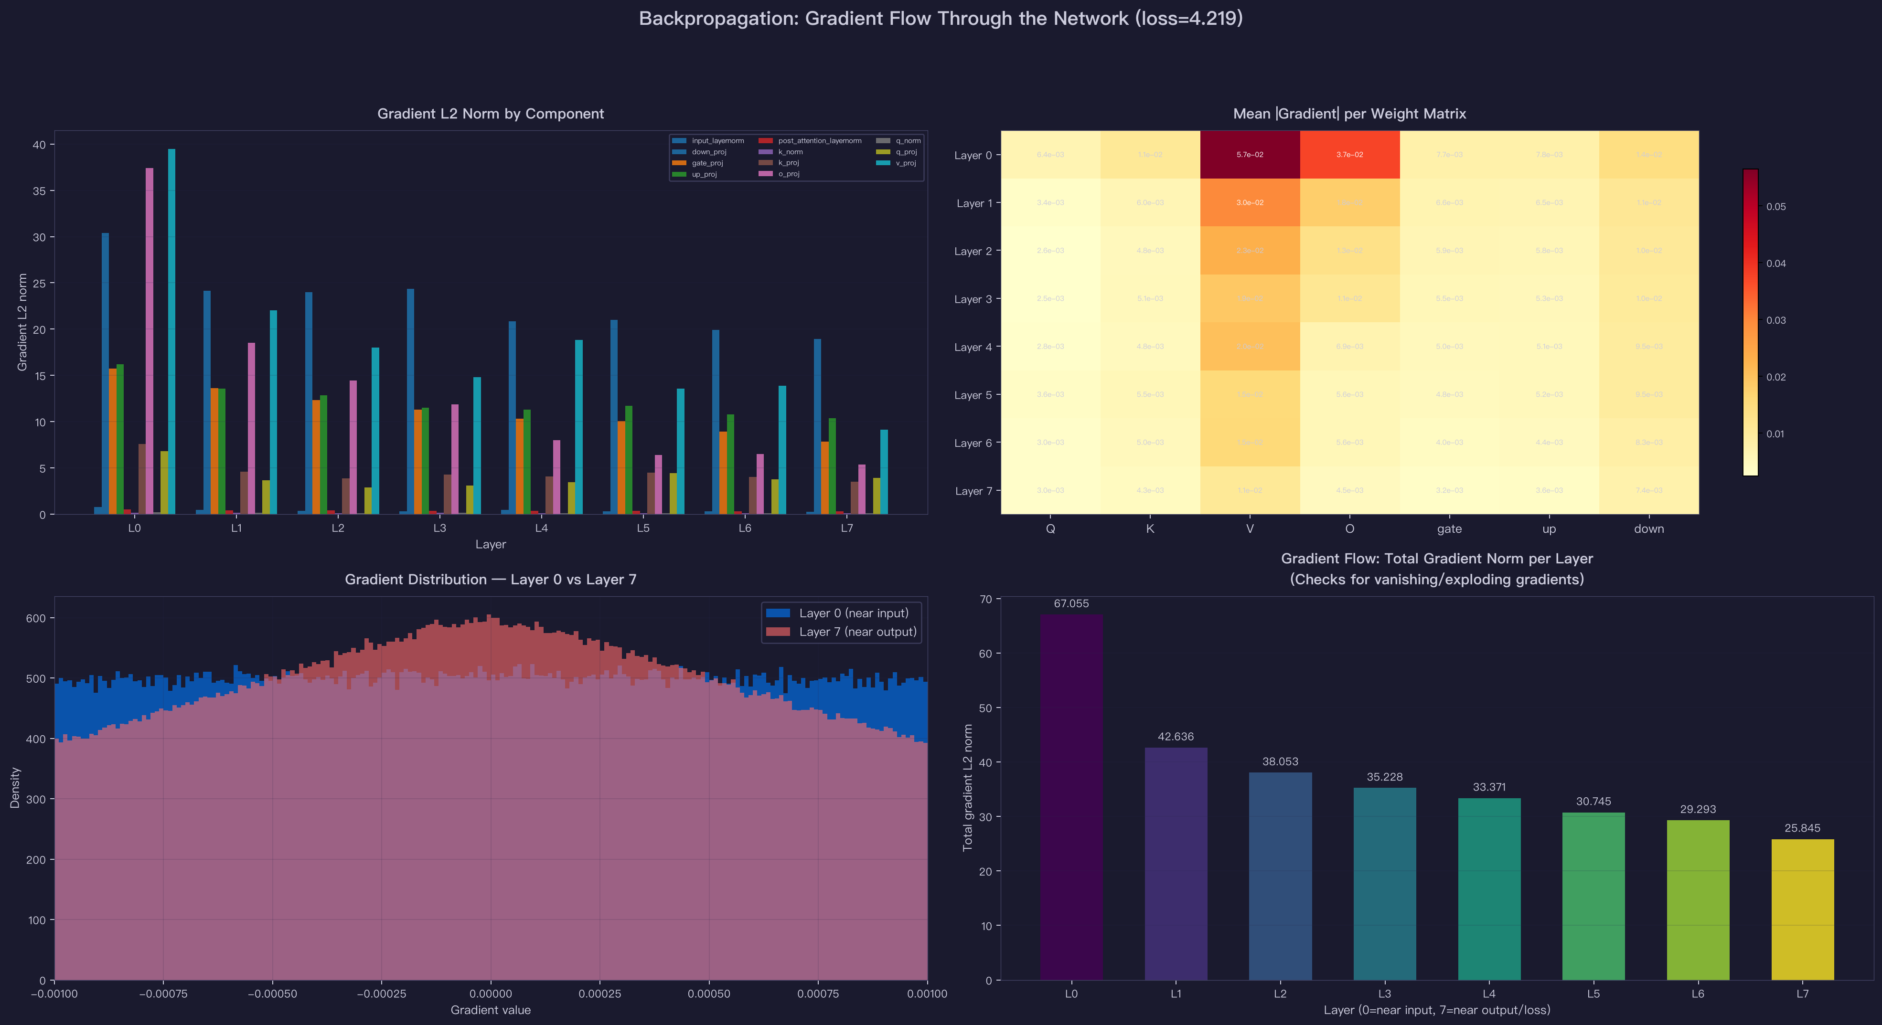Screen dimensions: 1882x1025
Task: Click the Layer 0 blue histogram legend swatch
Action: [778, 613]
